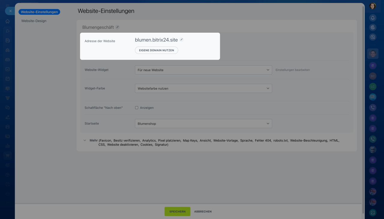This screenshot has width=384, height=219.
Task: Open Website-Beschleunigung link
Action: [309, 140]
